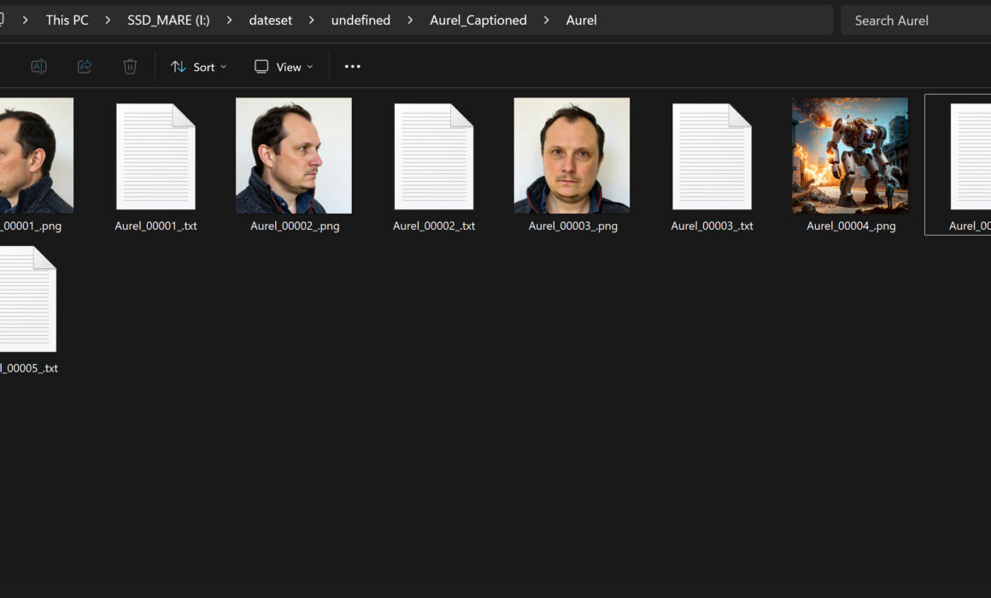This screenshot has width=991, height=598.
Task: Open the See more (three dots) menu
Action: click(x=353, y=67)
